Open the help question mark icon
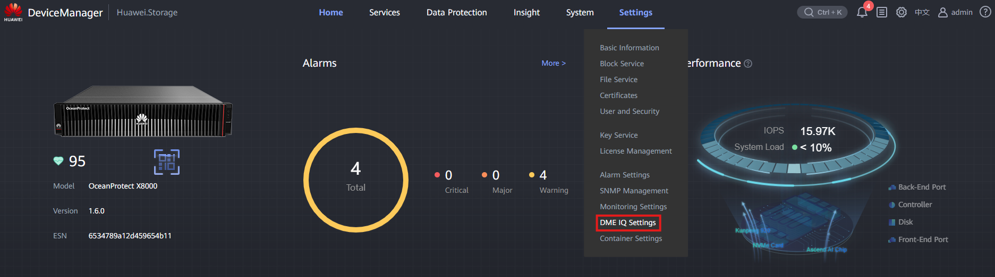 (x=985, y=12)
